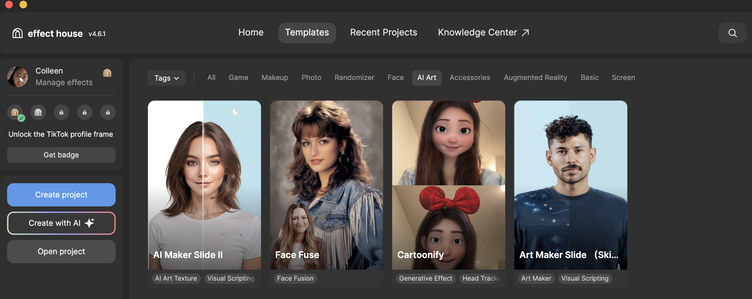752x299 pixels.
Task: Open Recent Projects tab
Action: pyautogui.click(x=383, y=33)
